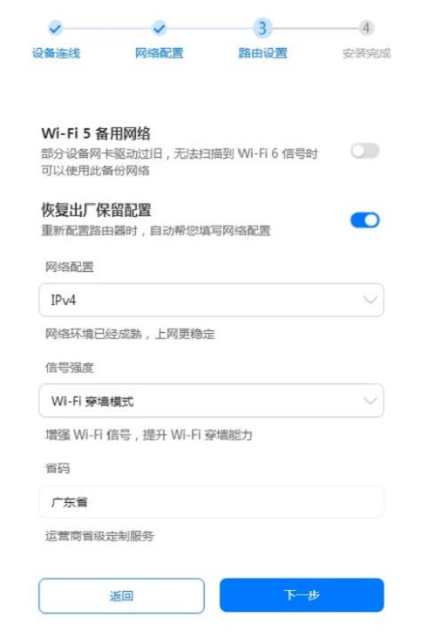Open the 网络配置 IPv4 dropdown
Screen dimensions: 436x638
211,300
